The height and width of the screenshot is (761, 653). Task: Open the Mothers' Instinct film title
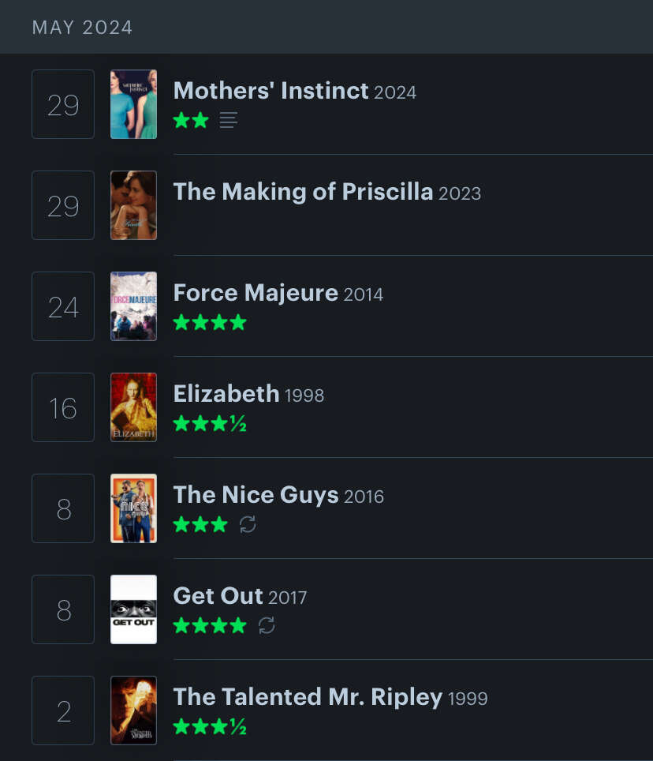[271, 91]
